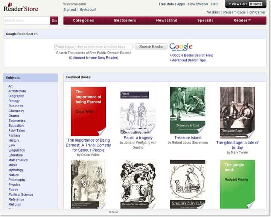Select the Religion subject
The width and height of the screenshot is (271, 217).
(15, 204)
